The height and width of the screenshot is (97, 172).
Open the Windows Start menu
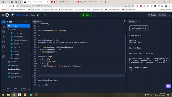coord(3,95)
